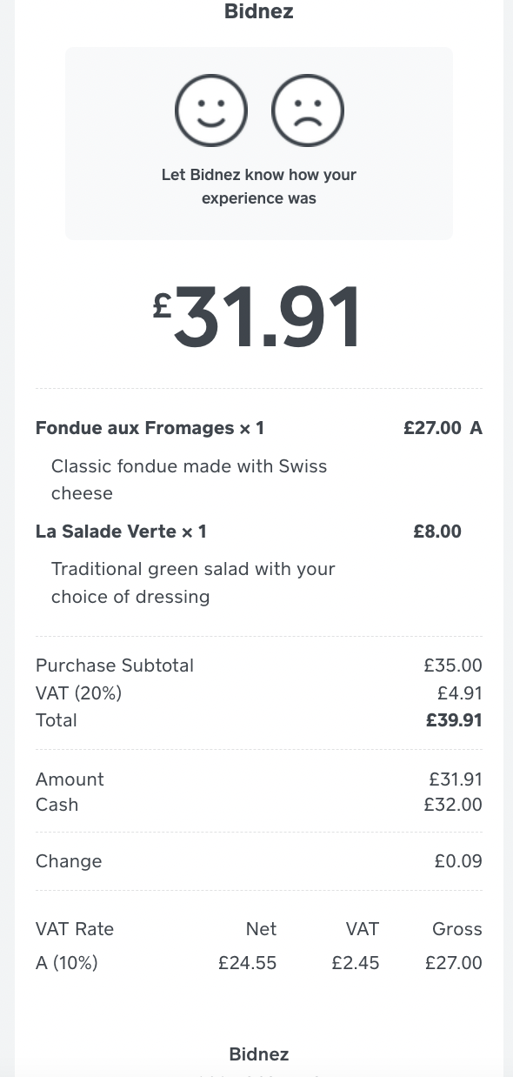Click the Total £39.91 line
The image size is (513, 1077).
point(258,719)
